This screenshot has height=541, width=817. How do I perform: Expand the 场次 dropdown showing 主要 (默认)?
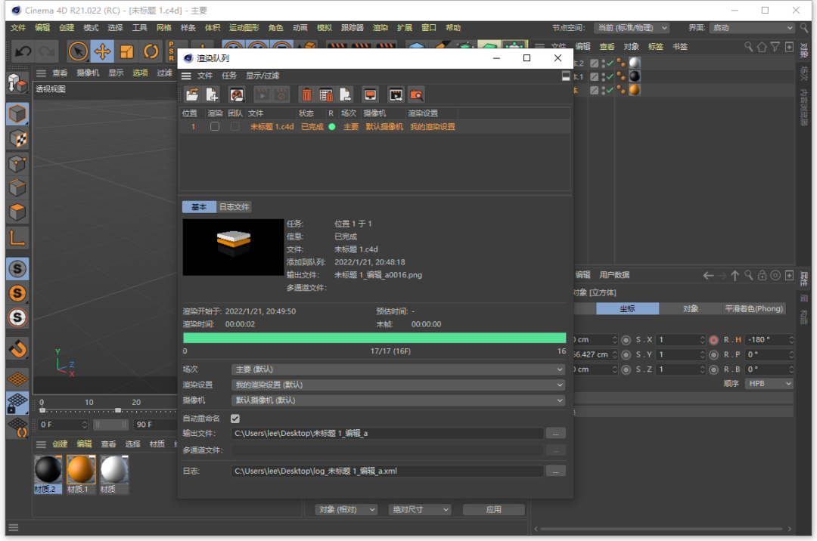399,369
